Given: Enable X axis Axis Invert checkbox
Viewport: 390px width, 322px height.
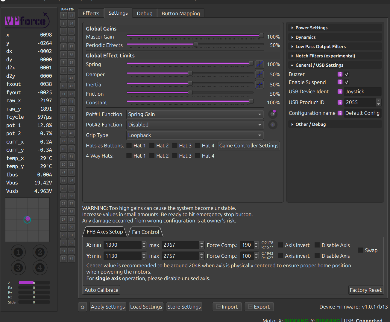Looking at the screenshot, I should pyautogui.click(x=281, y=245).
